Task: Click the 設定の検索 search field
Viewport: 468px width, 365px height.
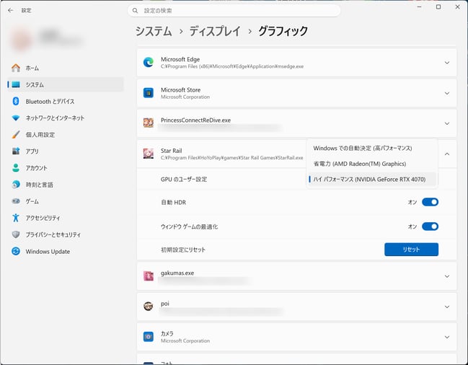Action: tap(234, 11)
